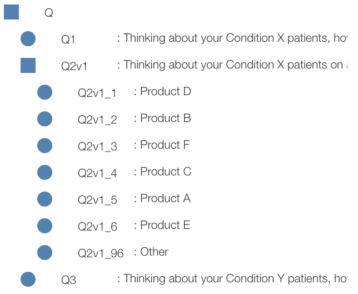Click the Product B description text
Viewport: 358px width, 294px height.
click(165, 118)
